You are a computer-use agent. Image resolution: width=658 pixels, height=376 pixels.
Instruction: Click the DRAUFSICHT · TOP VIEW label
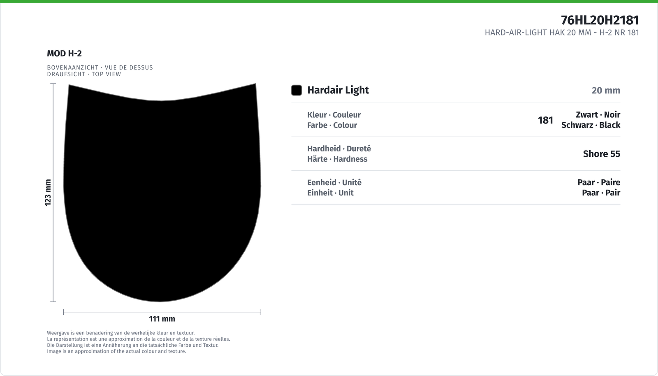(x=84, y=74)
